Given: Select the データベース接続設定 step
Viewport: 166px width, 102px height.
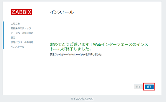Looking at the screenshot, I should (x=22, y=33).
